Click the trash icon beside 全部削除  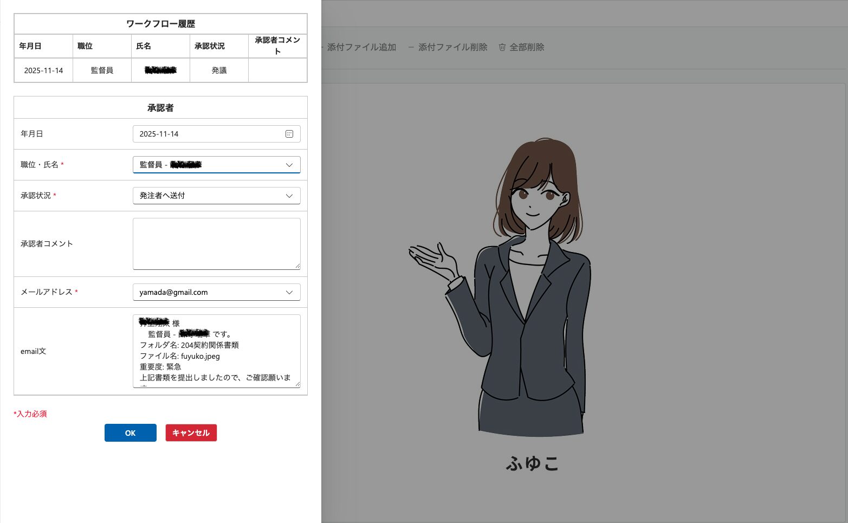[502, 47]
